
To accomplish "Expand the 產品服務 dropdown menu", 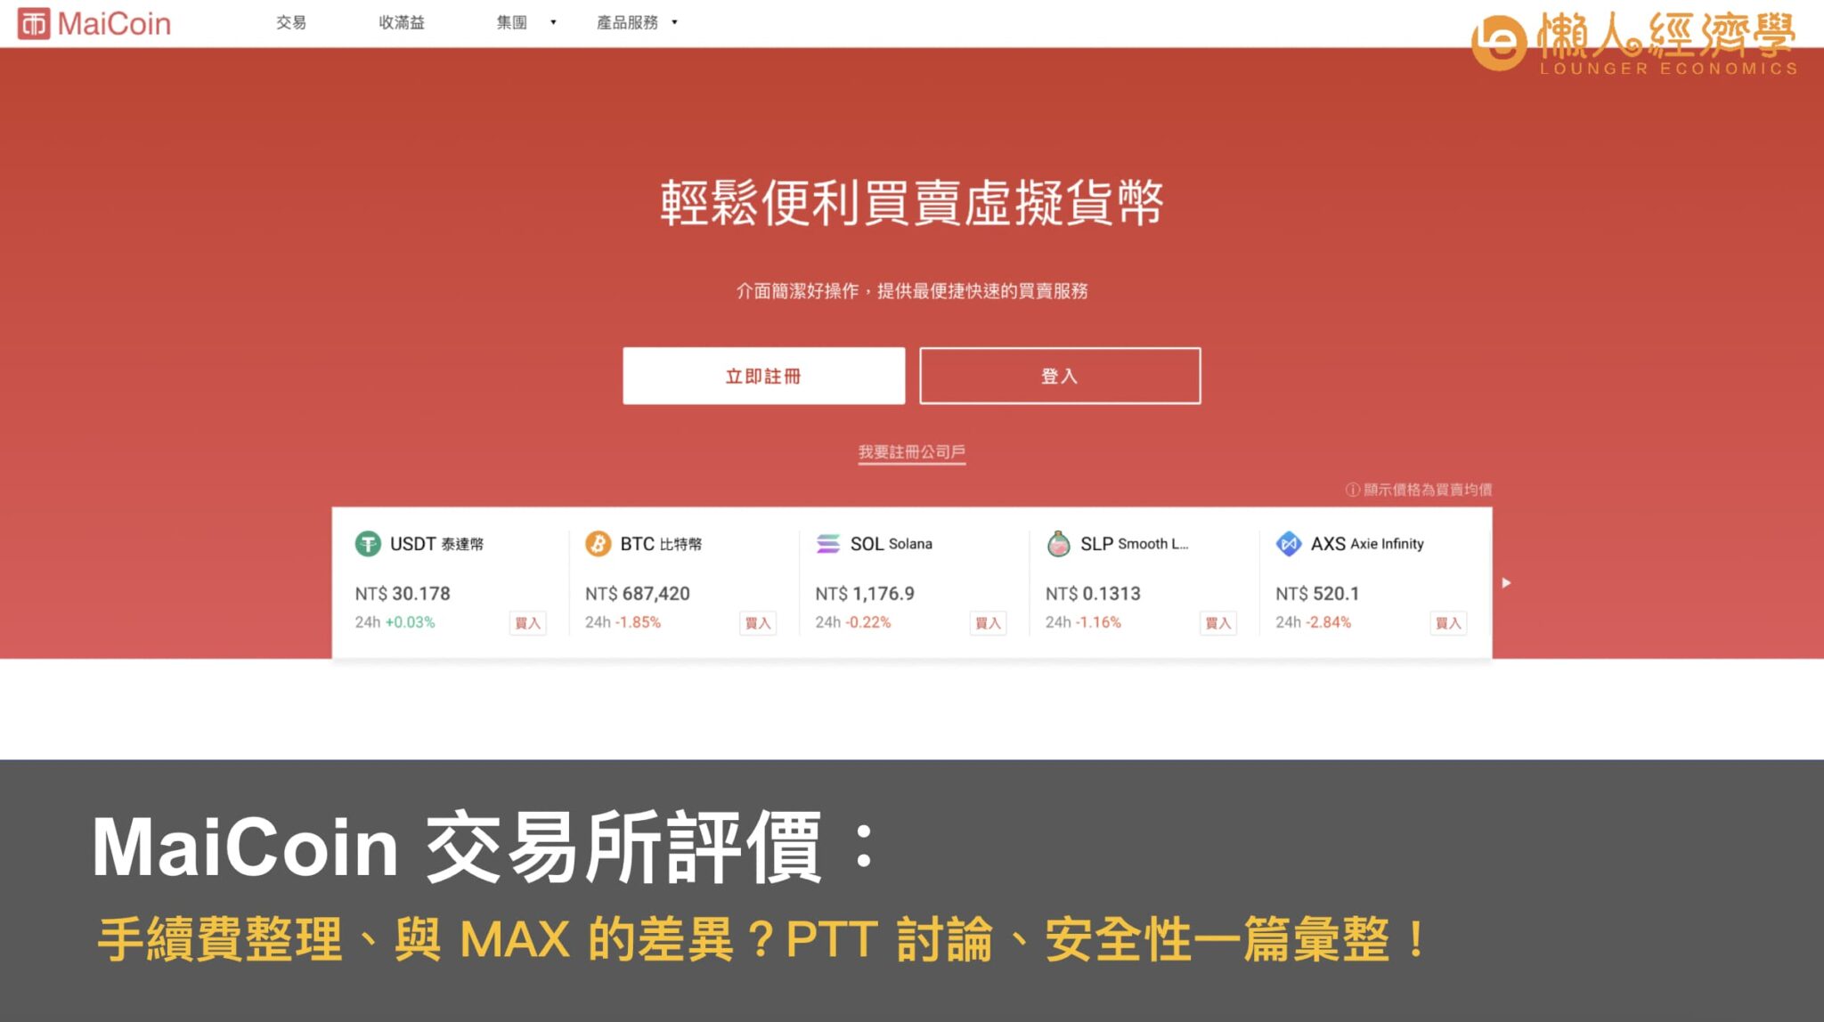I will tap(637, 22).
